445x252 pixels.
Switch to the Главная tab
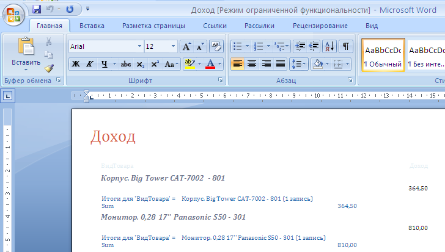click(x=50, y=26)
